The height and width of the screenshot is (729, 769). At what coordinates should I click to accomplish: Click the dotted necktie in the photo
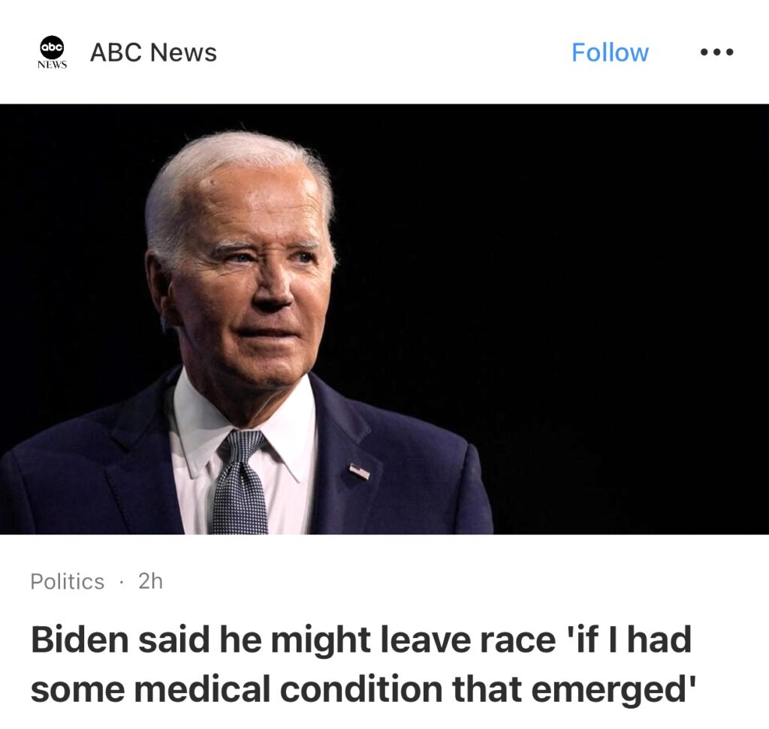click(240, 483)
